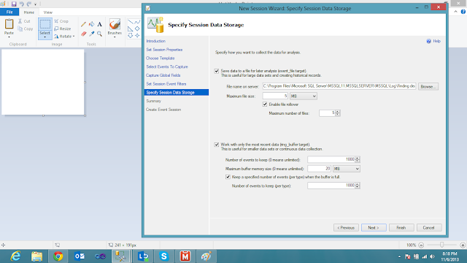Viewport: 467px width, 263px height.
Task: Uncheck Keep a specified number of events per type
Action: click(228, 177)
